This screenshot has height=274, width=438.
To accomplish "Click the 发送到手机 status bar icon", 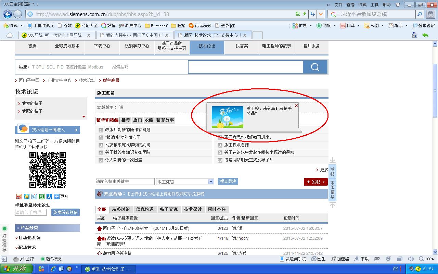I will point(293,259).
